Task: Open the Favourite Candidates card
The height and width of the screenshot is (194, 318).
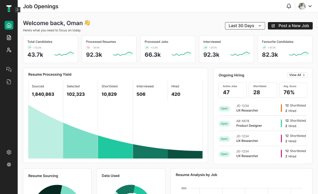Action: (x=285, y=49)
